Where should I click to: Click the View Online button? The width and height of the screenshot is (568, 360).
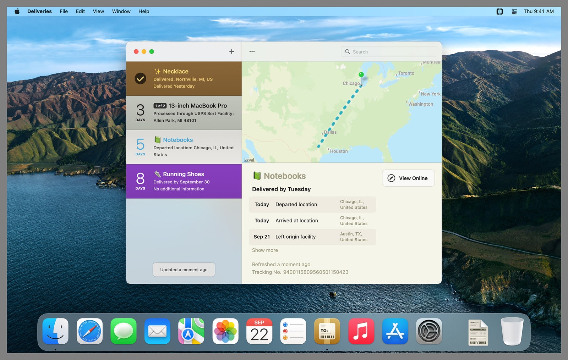click(408, 178)
